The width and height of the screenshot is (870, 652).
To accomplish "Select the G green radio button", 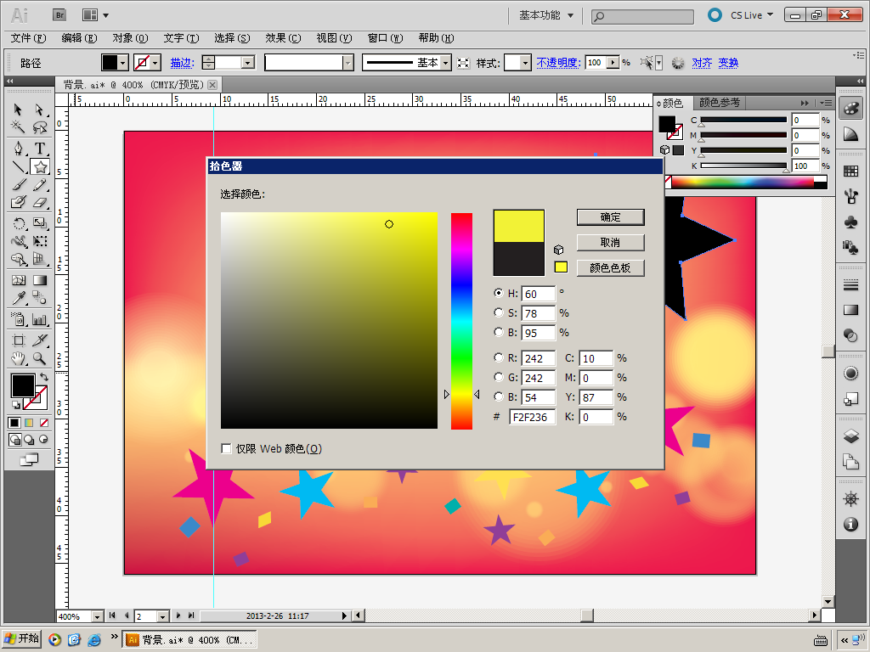I will pos(498,377).
